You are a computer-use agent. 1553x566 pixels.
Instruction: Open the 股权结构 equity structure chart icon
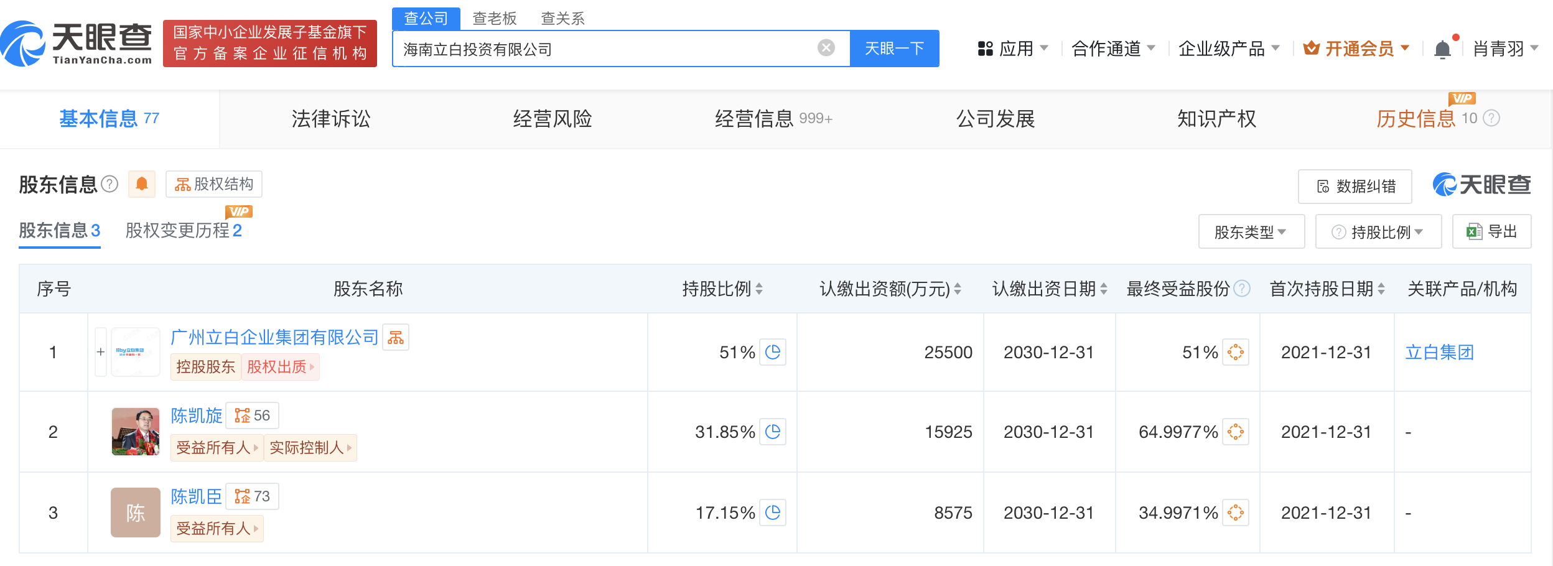click(184, 185)
